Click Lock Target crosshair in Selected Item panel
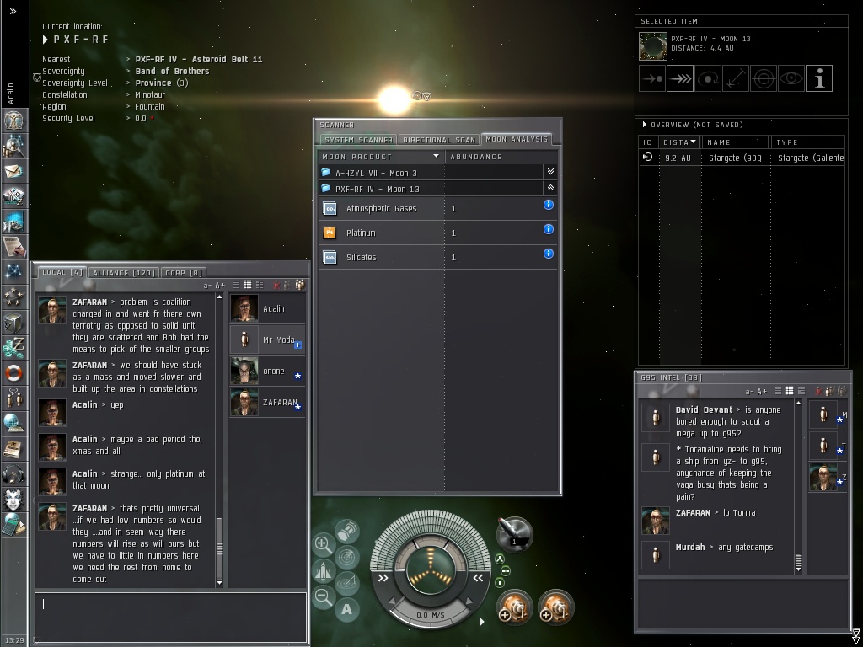 [x=764, y=78]
